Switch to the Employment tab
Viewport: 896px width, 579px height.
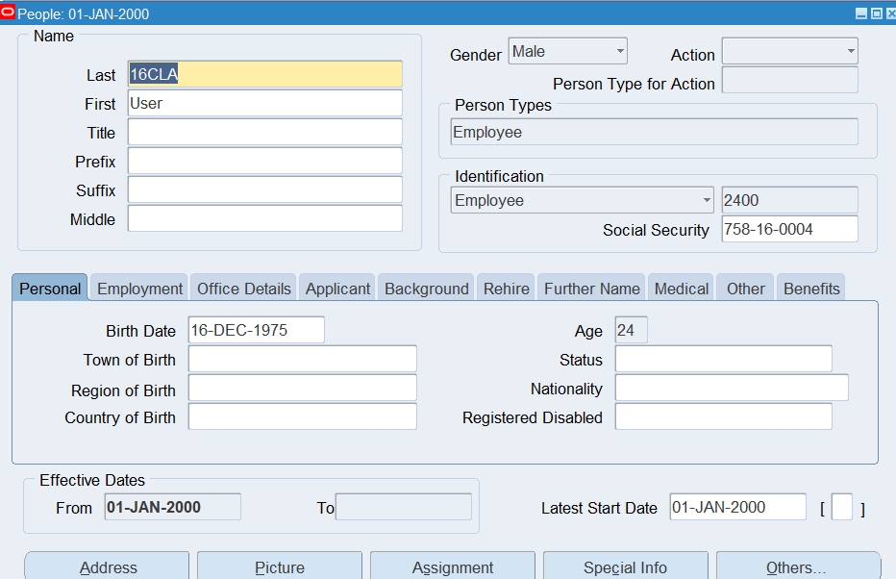pyautogui.click(x=139, y=289)
